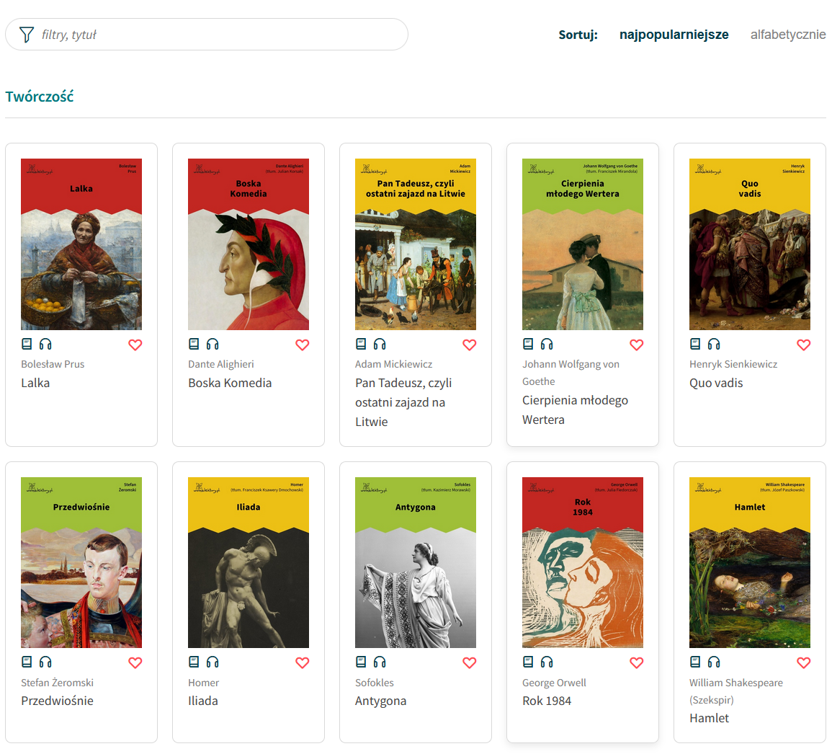Click the headphones icon under Rok 1984
Screen dimensions: 832x754
pos(547,662)
